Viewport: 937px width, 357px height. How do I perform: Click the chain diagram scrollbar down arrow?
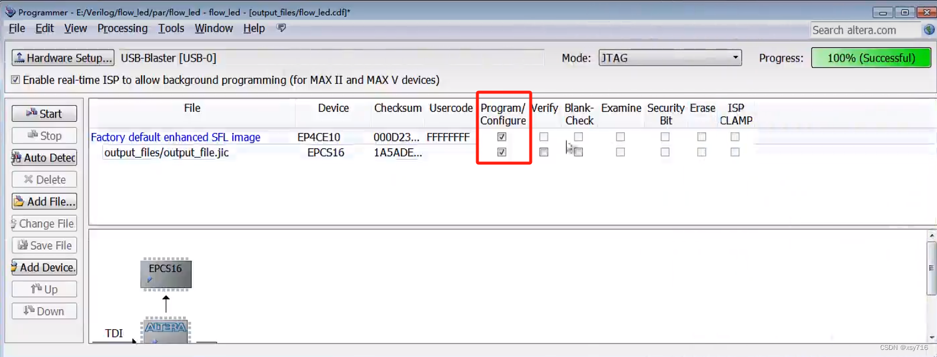pyautogui.click(x=932, y=337)
